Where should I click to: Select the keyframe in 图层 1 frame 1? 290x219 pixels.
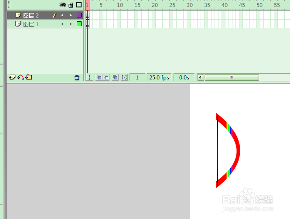coord(88,24)
